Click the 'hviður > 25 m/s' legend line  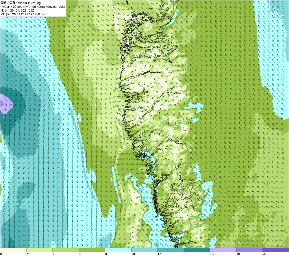click(x=33, y=7)
